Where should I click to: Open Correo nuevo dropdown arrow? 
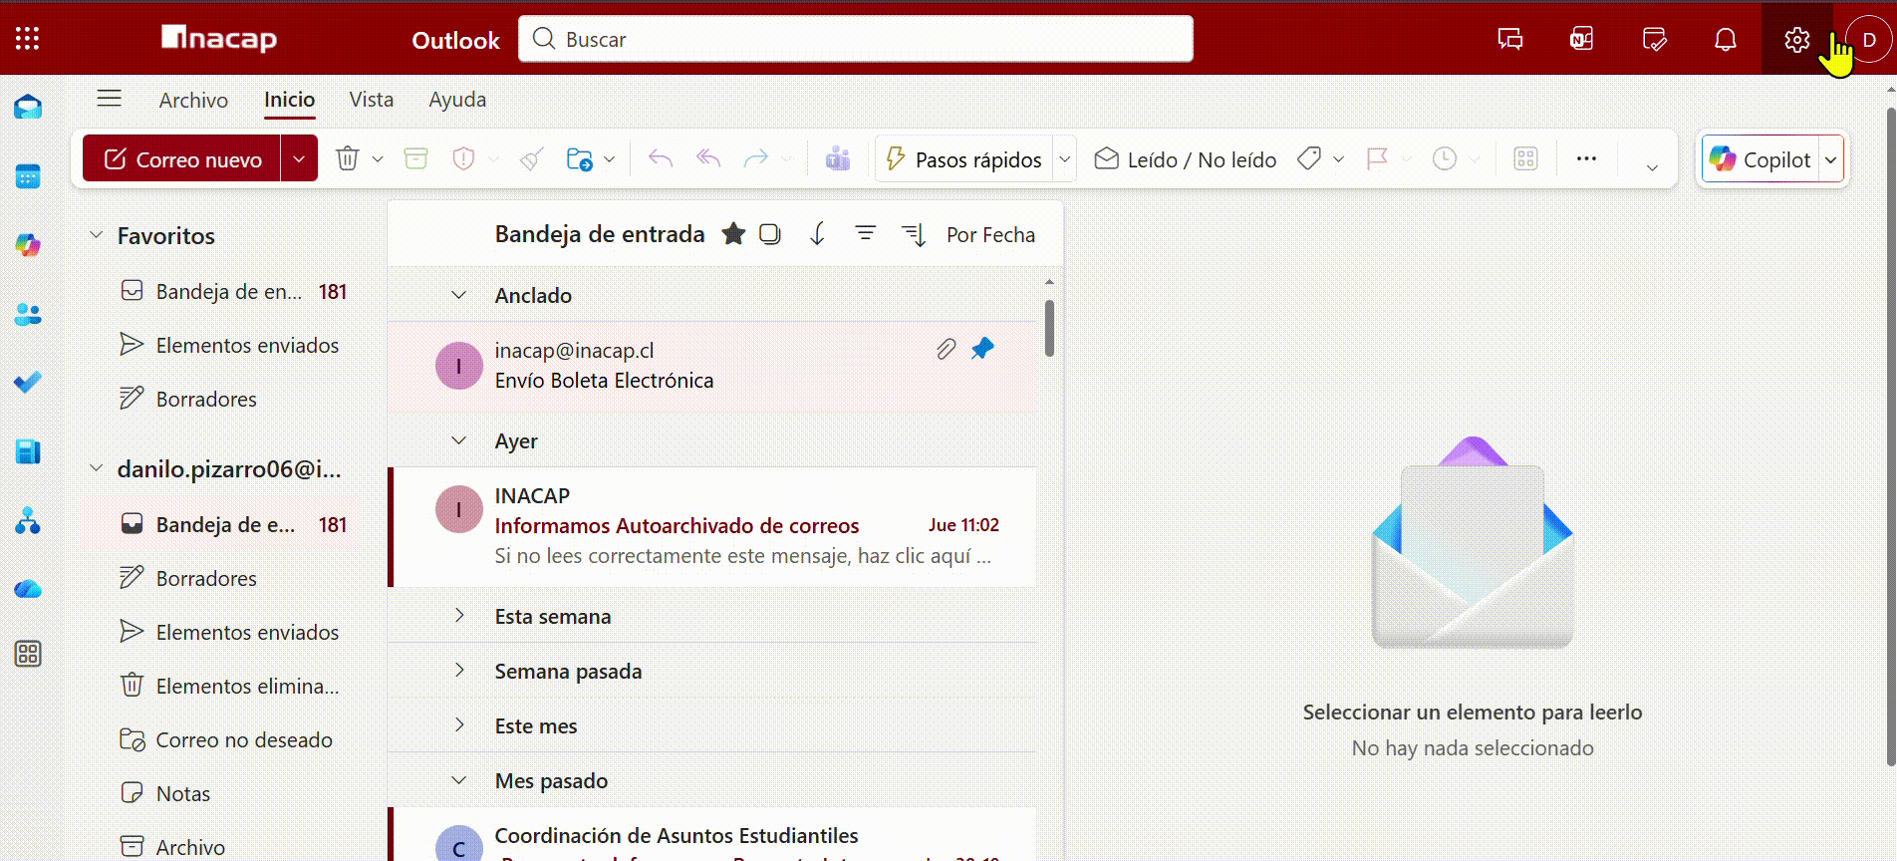[299, 159]
